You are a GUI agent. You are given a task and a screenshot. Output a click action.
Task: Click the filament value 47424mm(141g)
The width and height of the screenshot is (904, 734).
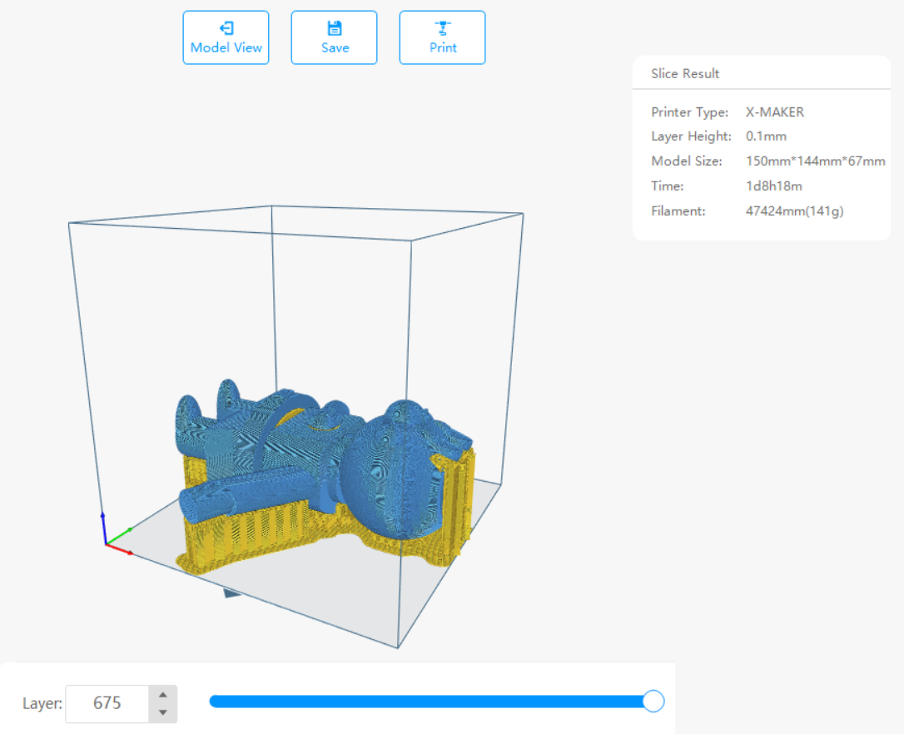794,211
